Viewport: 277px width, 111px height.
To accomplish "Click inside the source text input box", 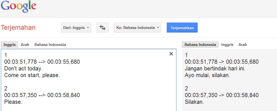I will 89,80.
